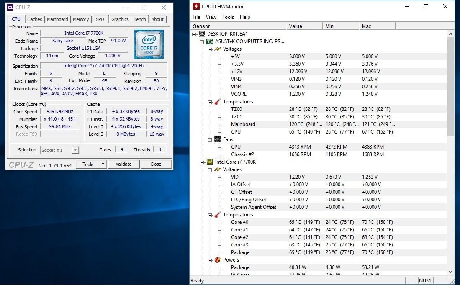Click the Tools button in CPU-Z

pos(88,164)
